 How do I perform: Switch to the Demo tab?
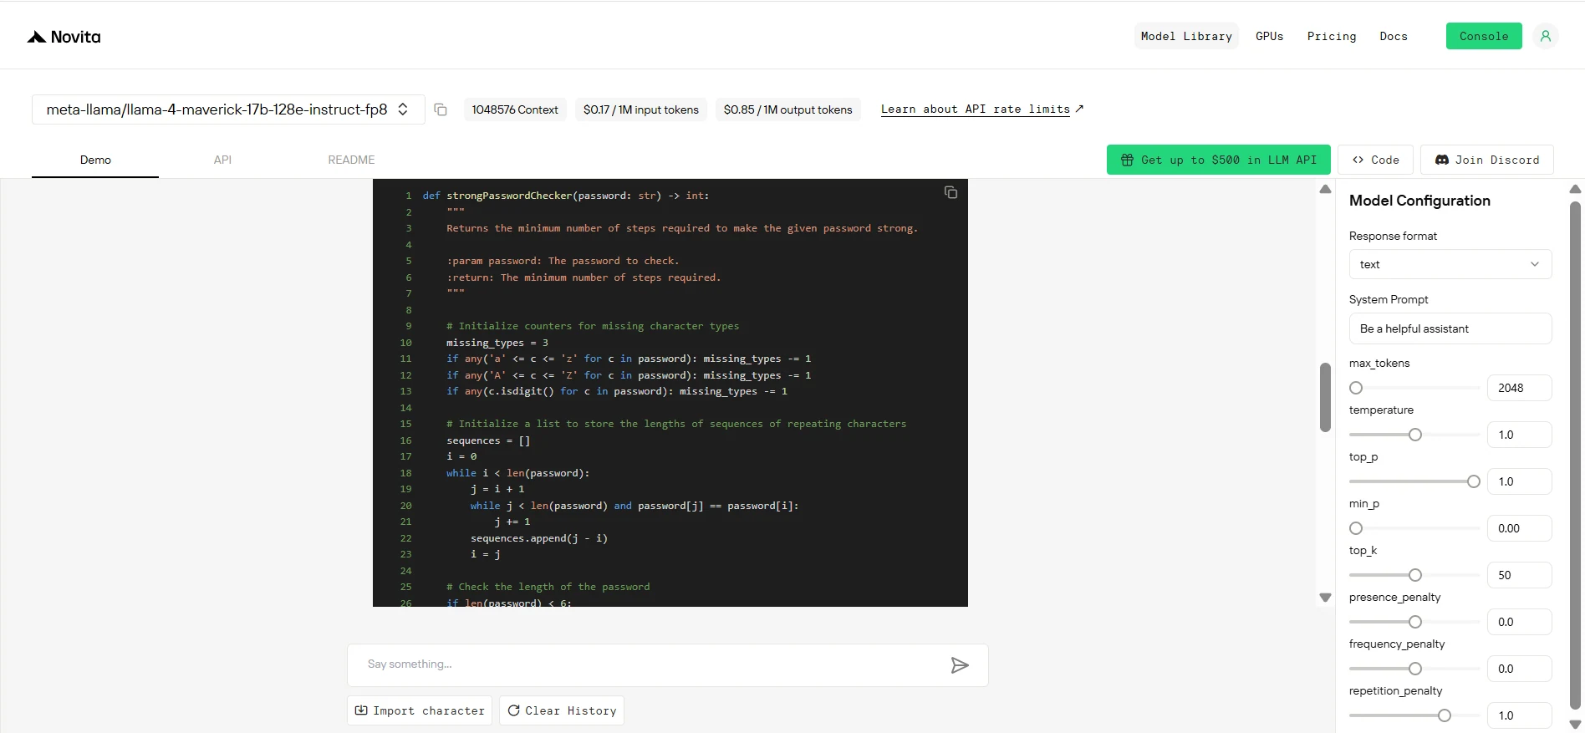coord(95,160)
